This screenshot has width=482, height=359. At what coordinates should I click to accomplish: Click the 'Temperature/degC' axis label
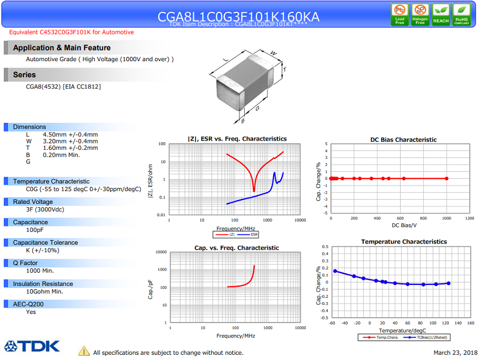click(x=402, y=331)
